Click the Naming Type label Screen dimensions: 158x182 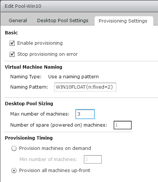click(26, 77)
